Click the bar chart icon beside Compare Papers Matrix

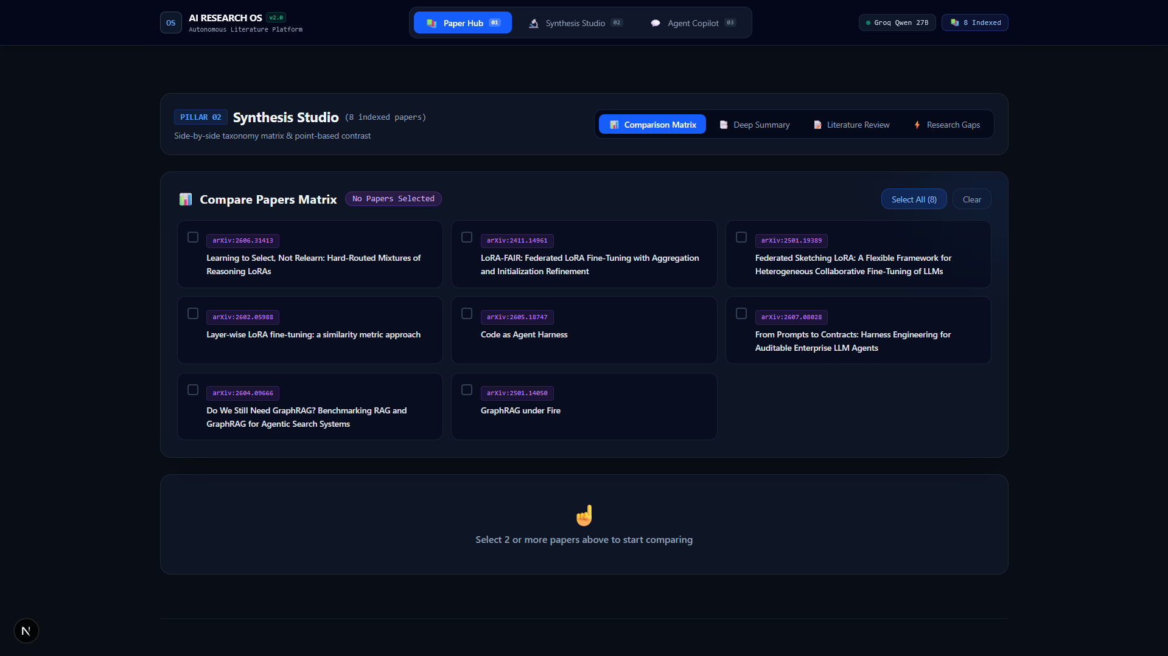(x=186, y=199)
